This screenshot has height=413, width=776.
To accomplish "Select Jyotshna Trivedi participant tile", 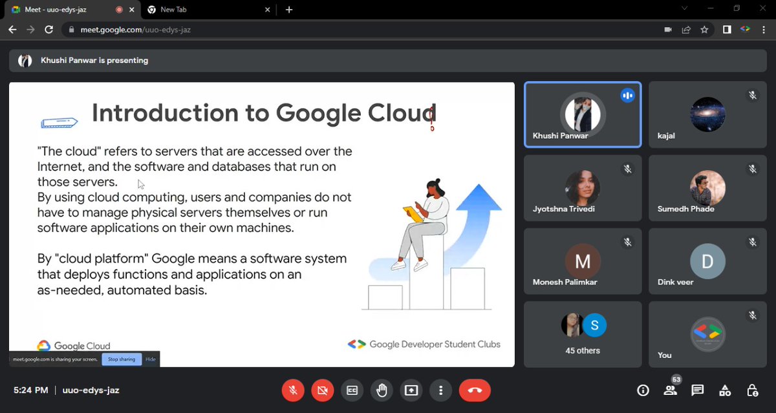I will coord(583,188).
